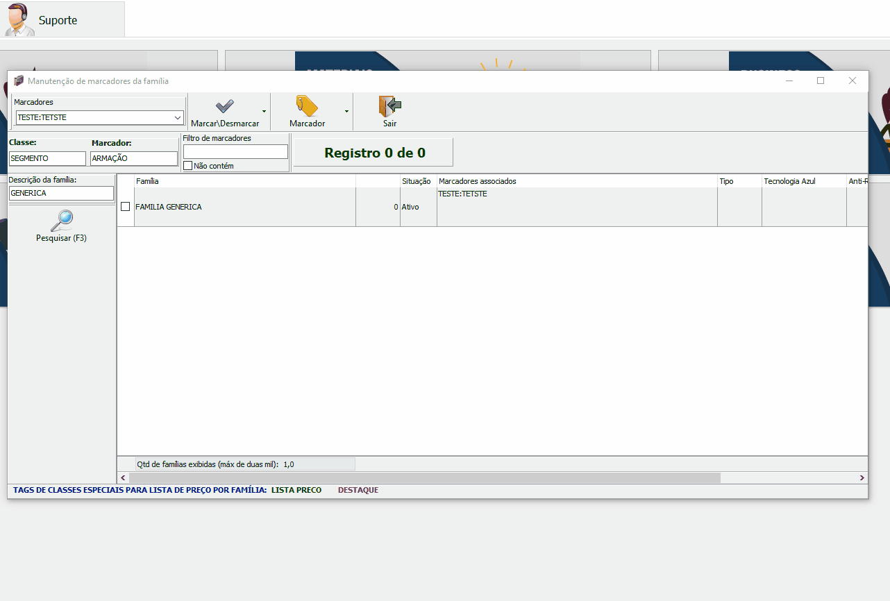Maximize the Manutenção de marcadores window
The image size is (890, 601).
821,81
